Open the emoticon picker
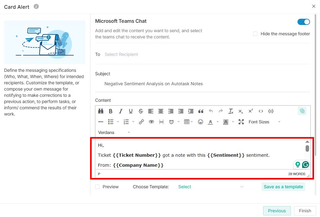The width and height of the screenshot is (320, 217). [201, 122]
